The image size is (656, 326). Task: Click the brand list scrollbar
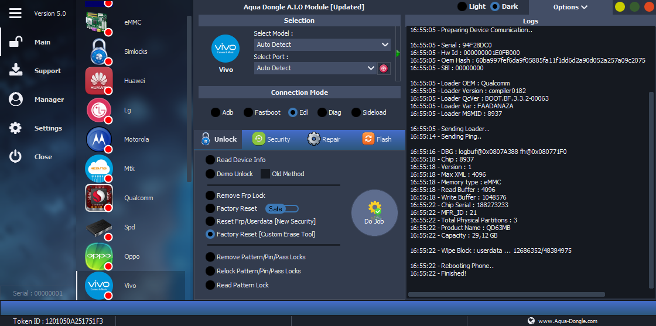[x=189, y=99]
